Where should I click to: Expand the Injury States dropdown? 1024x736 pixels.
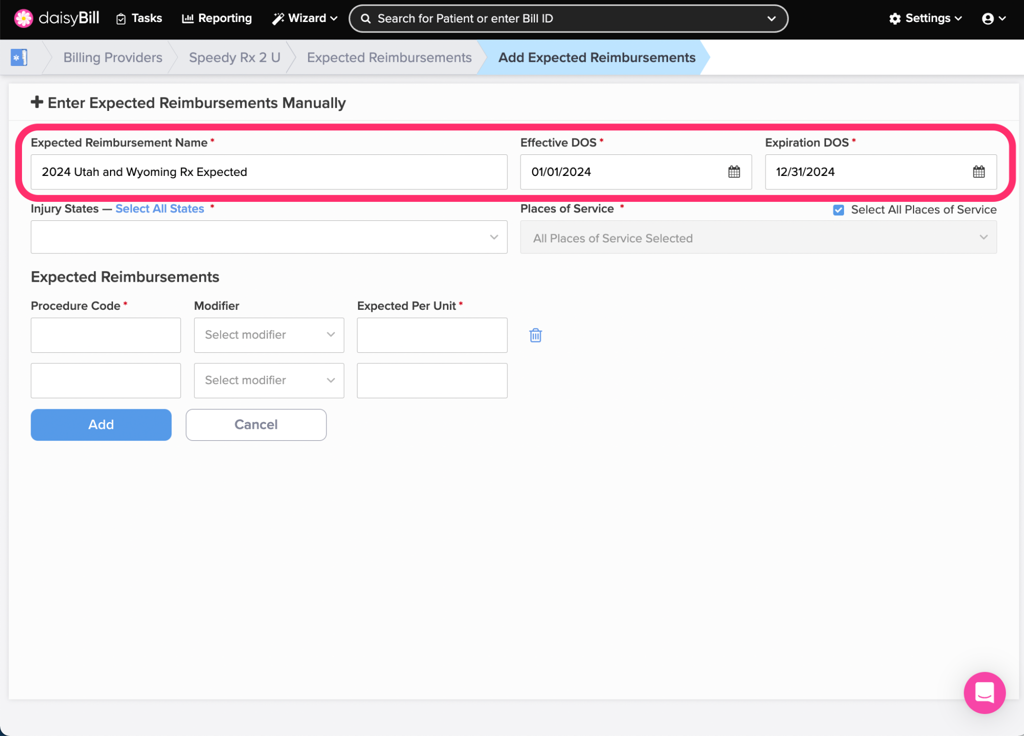click(x=269, y=237)
